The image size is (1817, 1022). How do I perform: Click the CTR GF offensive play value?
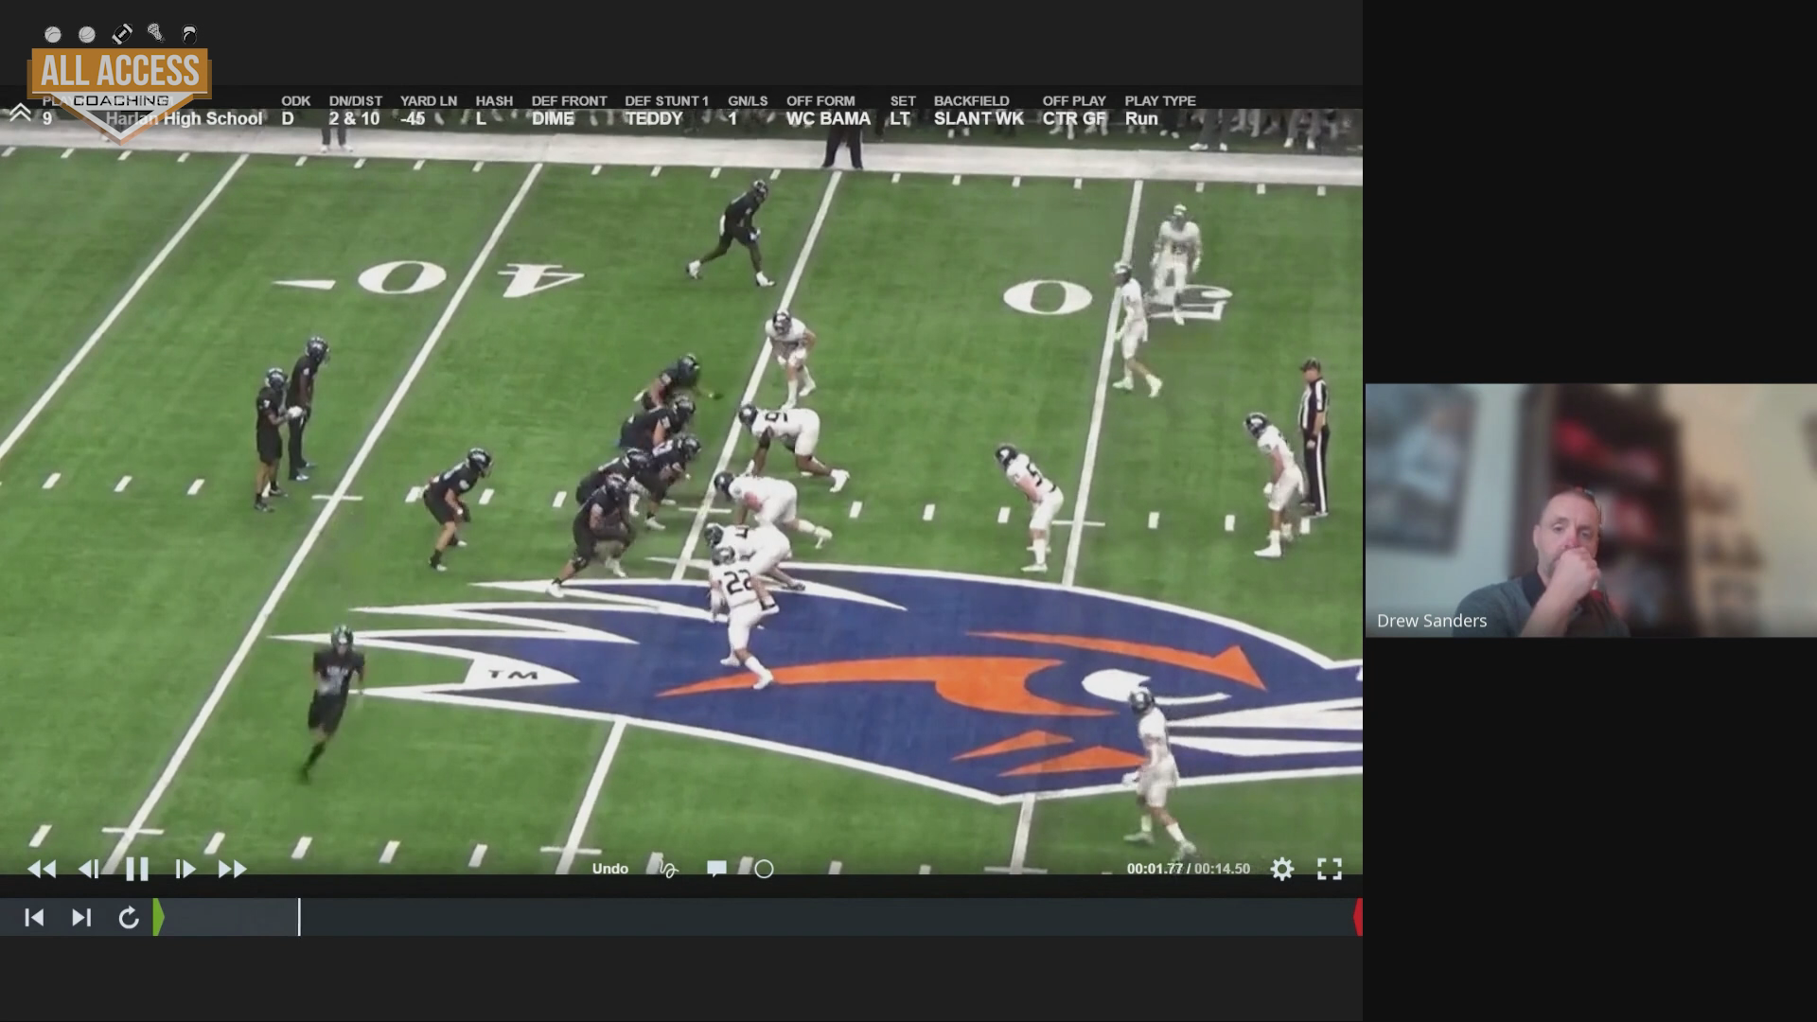pyautogui.click(x=1074, y=119)
